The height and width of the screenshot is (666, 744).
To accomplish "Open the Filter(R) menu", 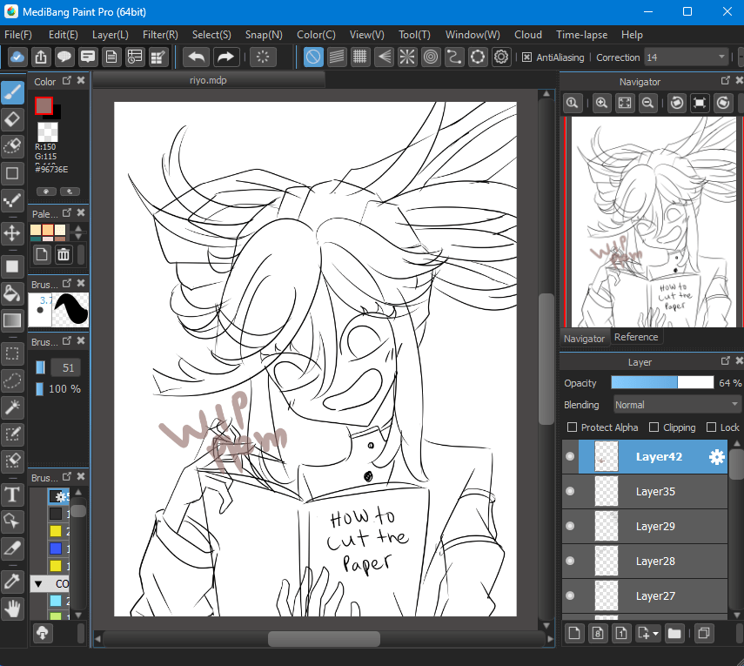I will pos(160,35).
